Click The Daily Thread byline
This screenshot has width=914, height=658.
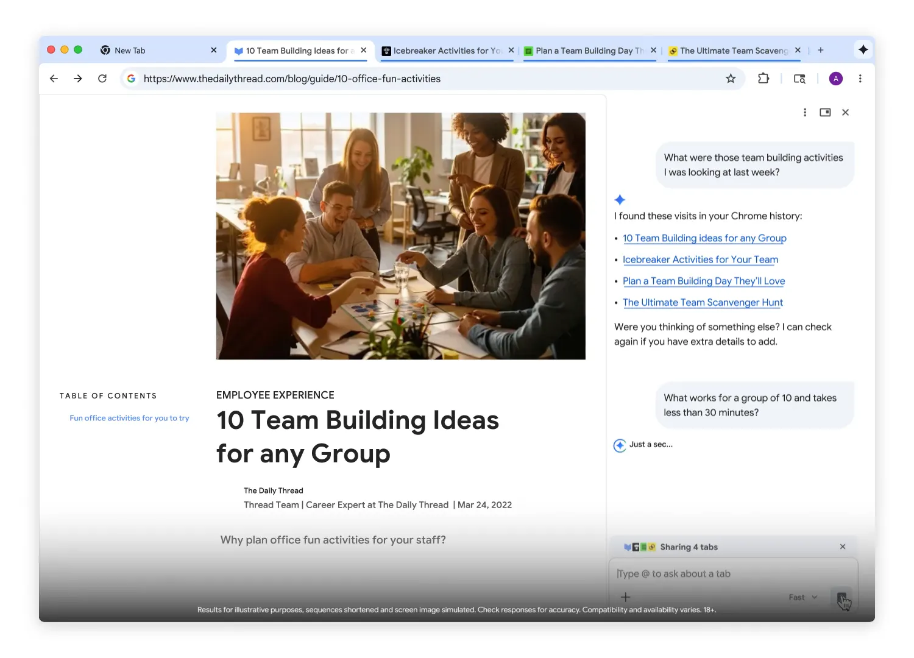tap(274, 490)
